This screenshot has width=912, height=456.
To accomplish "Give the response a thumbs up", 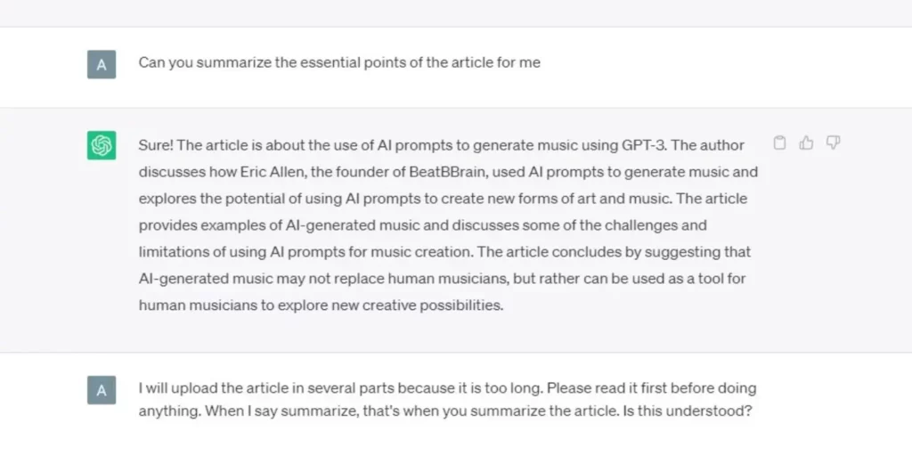I will tap(806, 143).
